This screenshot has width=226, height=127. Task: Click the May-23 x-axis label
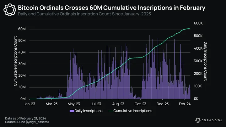tap(74, 104)
